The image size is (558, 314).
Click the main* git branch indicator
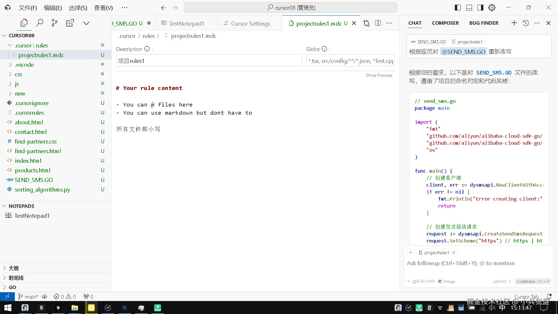28,297
